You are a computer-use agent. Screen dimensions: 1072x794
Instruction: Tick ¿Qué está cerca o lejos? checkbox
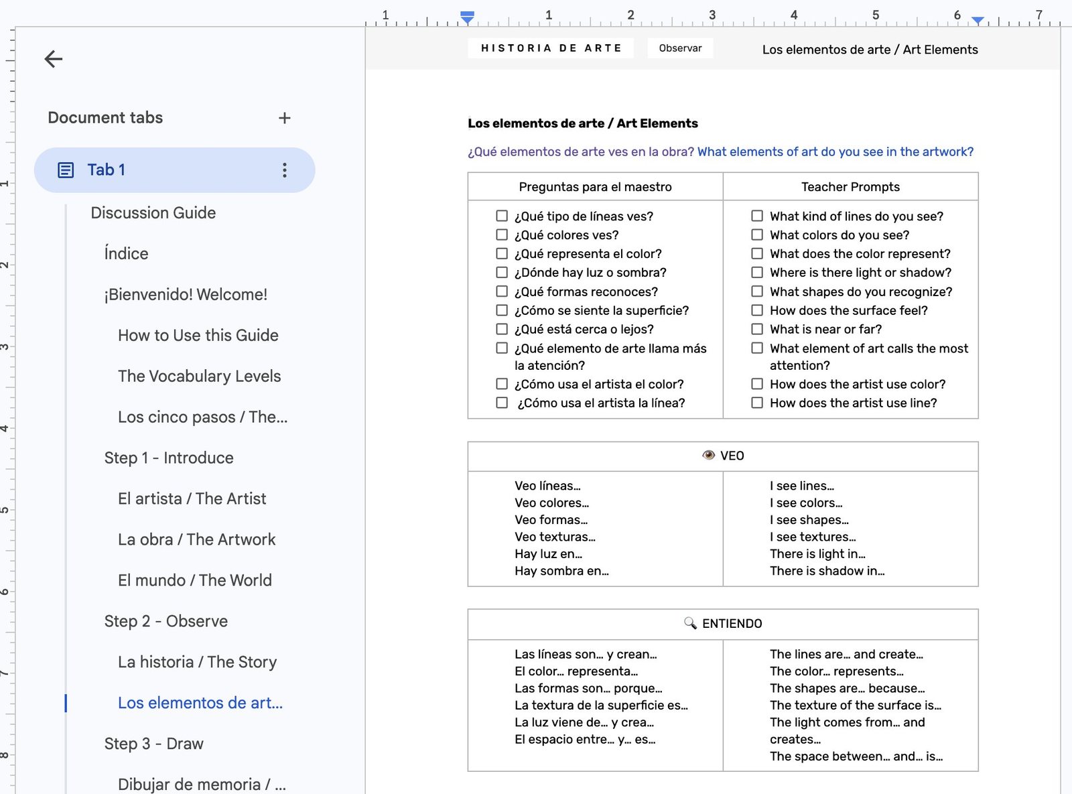(x=502, y=329)
